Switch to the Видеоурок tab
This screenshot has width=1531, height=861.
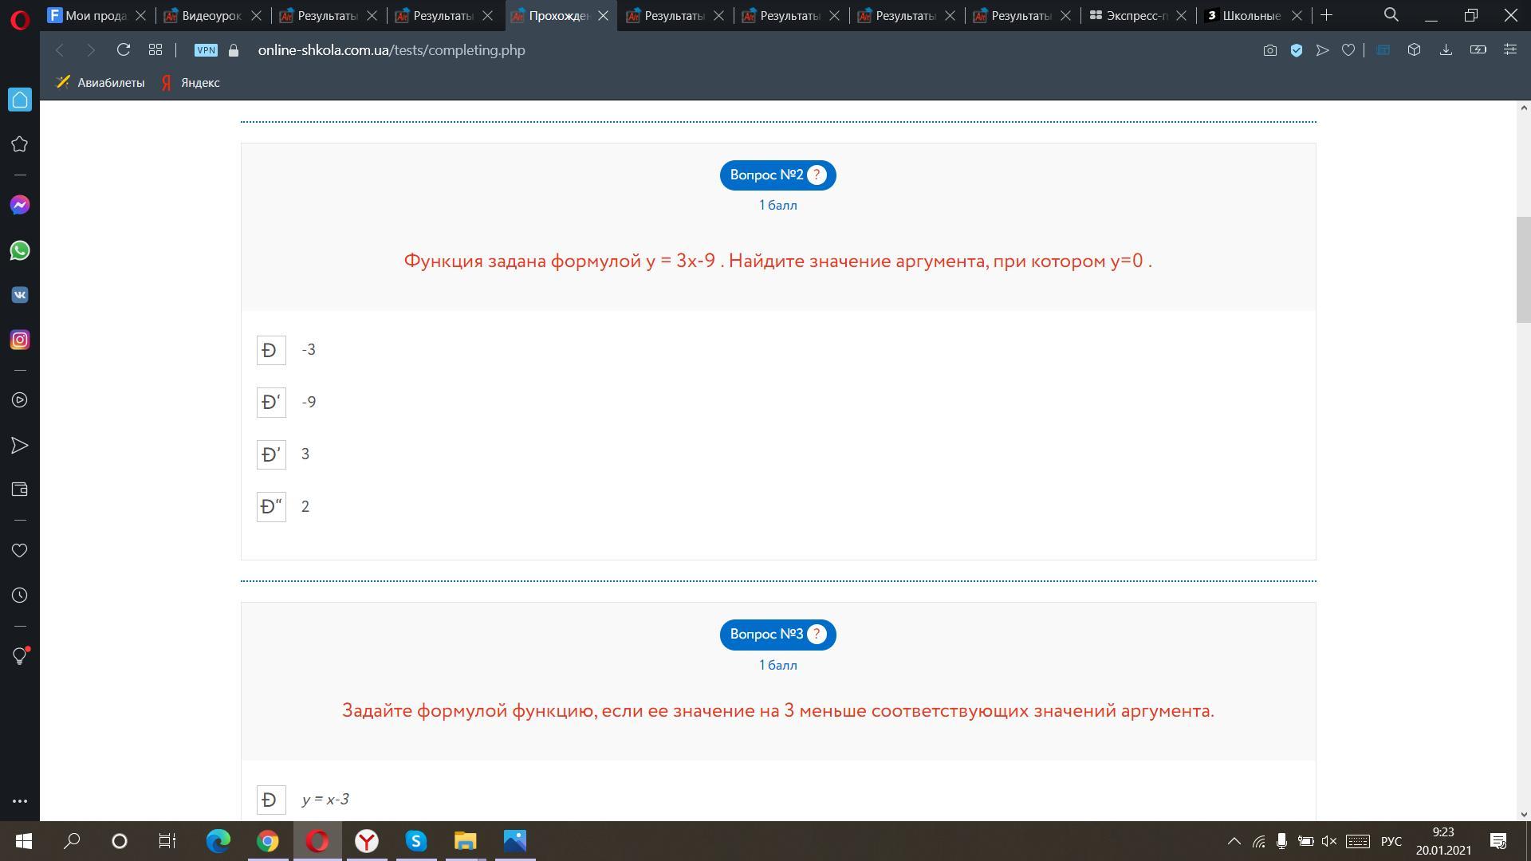tap(211, 15)
